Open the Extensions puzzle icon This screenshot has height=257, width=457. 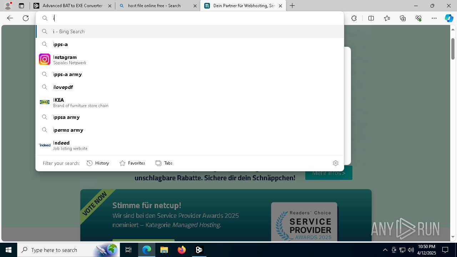click(354, 18)
